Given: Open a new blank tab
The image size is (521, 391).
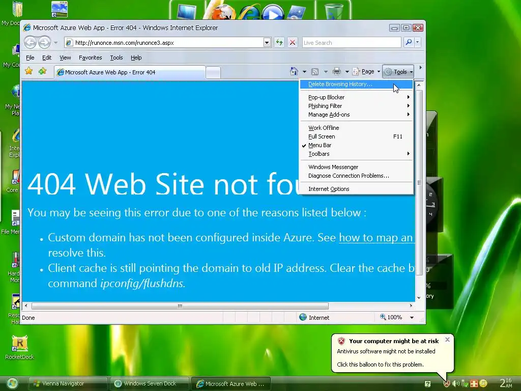Looking at the screenshot, I should pos(213,72).
